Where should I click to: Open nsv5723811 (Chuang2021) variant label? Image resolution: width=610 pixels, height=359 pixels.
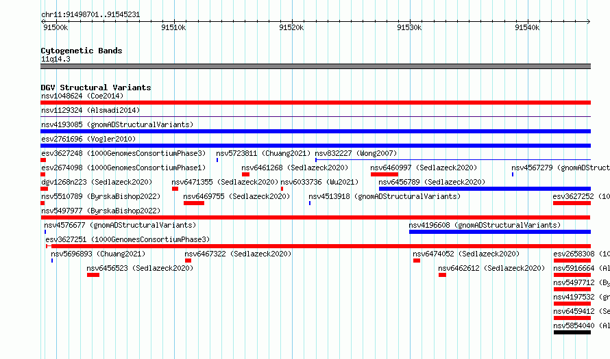click(x=263, y=153)
